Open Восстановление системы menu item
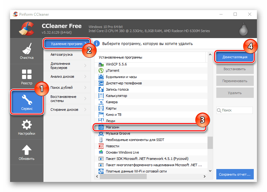267x192 pixels. (64, 99)
